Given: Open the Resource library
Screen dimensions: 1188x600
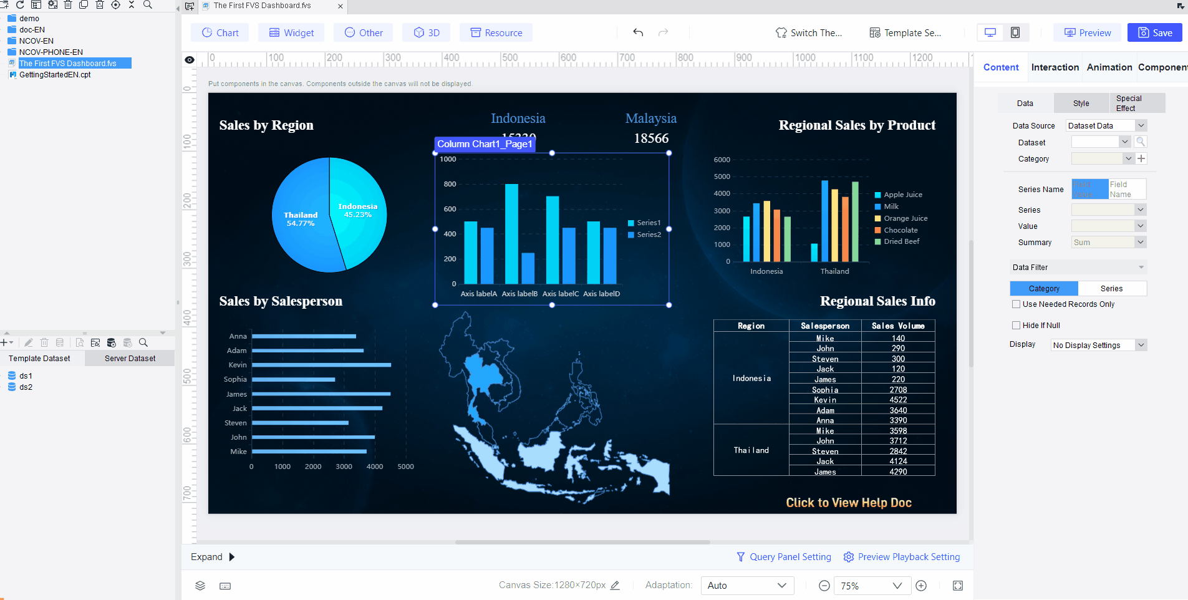Looking at the screenshot, I should point(496,32).
